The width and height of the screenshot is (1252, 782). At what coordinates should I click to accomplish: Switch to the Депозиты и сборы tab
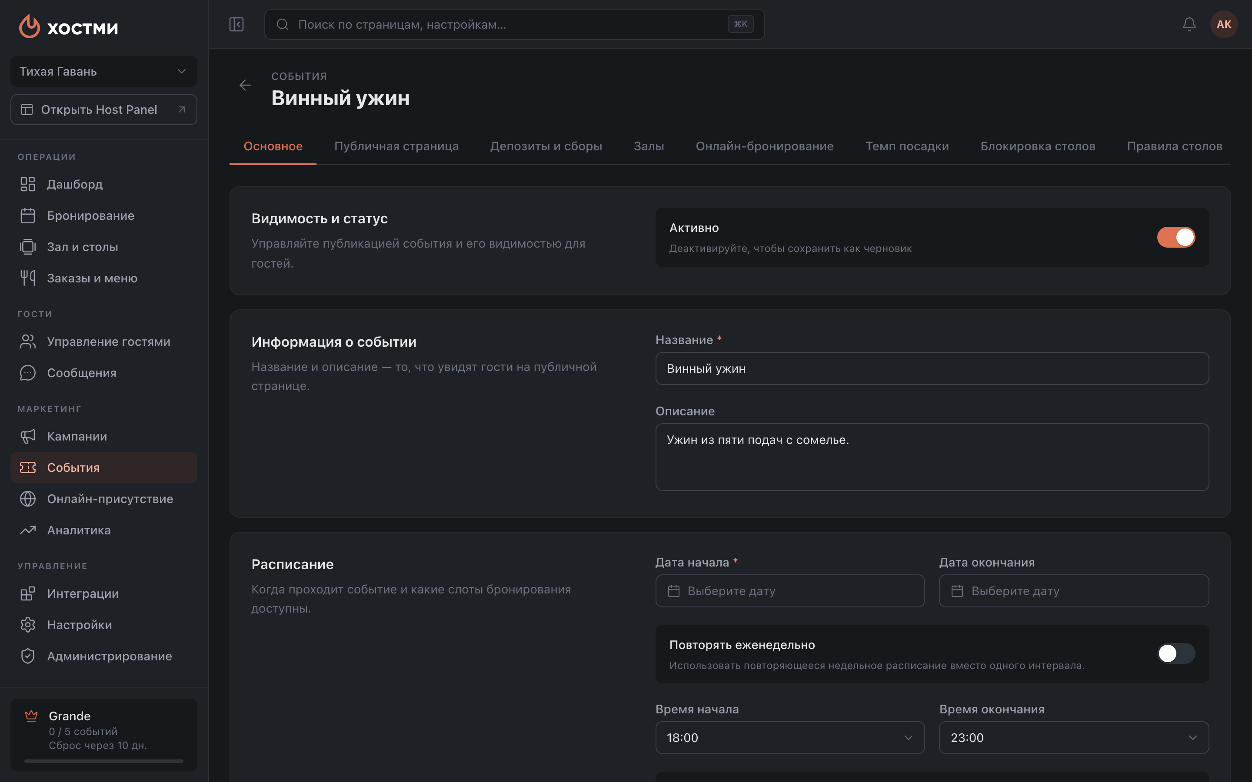[x=546, y=146]
